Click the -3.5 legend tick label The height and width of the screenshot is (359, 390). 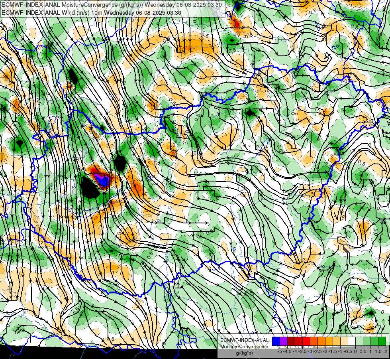(x=303, y=351)
